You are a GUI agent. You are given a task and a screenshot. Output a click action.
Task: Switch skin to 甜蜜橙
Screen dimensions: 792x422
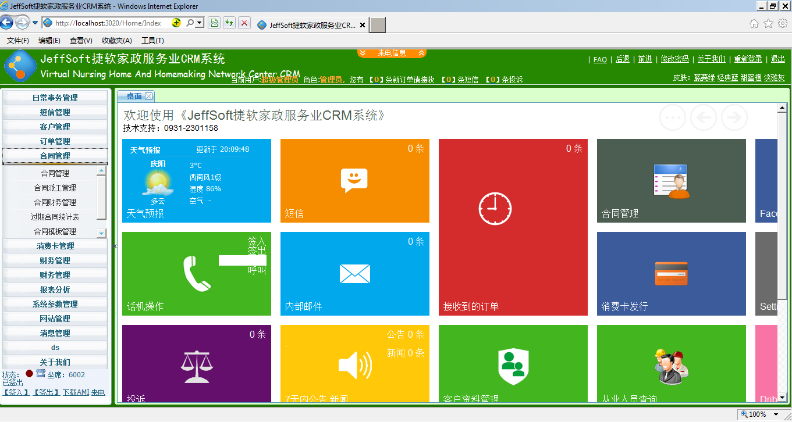pos(751,77)
